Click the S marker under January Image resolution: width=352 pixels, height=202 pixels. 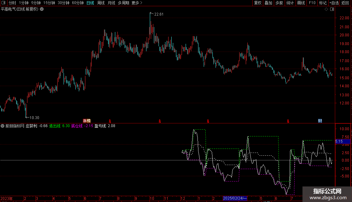coord(208,121)
